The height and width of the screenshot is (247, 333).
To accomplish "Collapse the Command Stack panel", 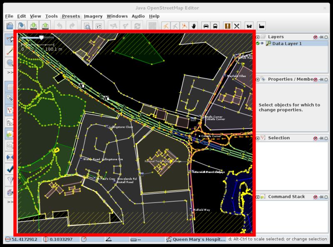I will tap(257, 197).
